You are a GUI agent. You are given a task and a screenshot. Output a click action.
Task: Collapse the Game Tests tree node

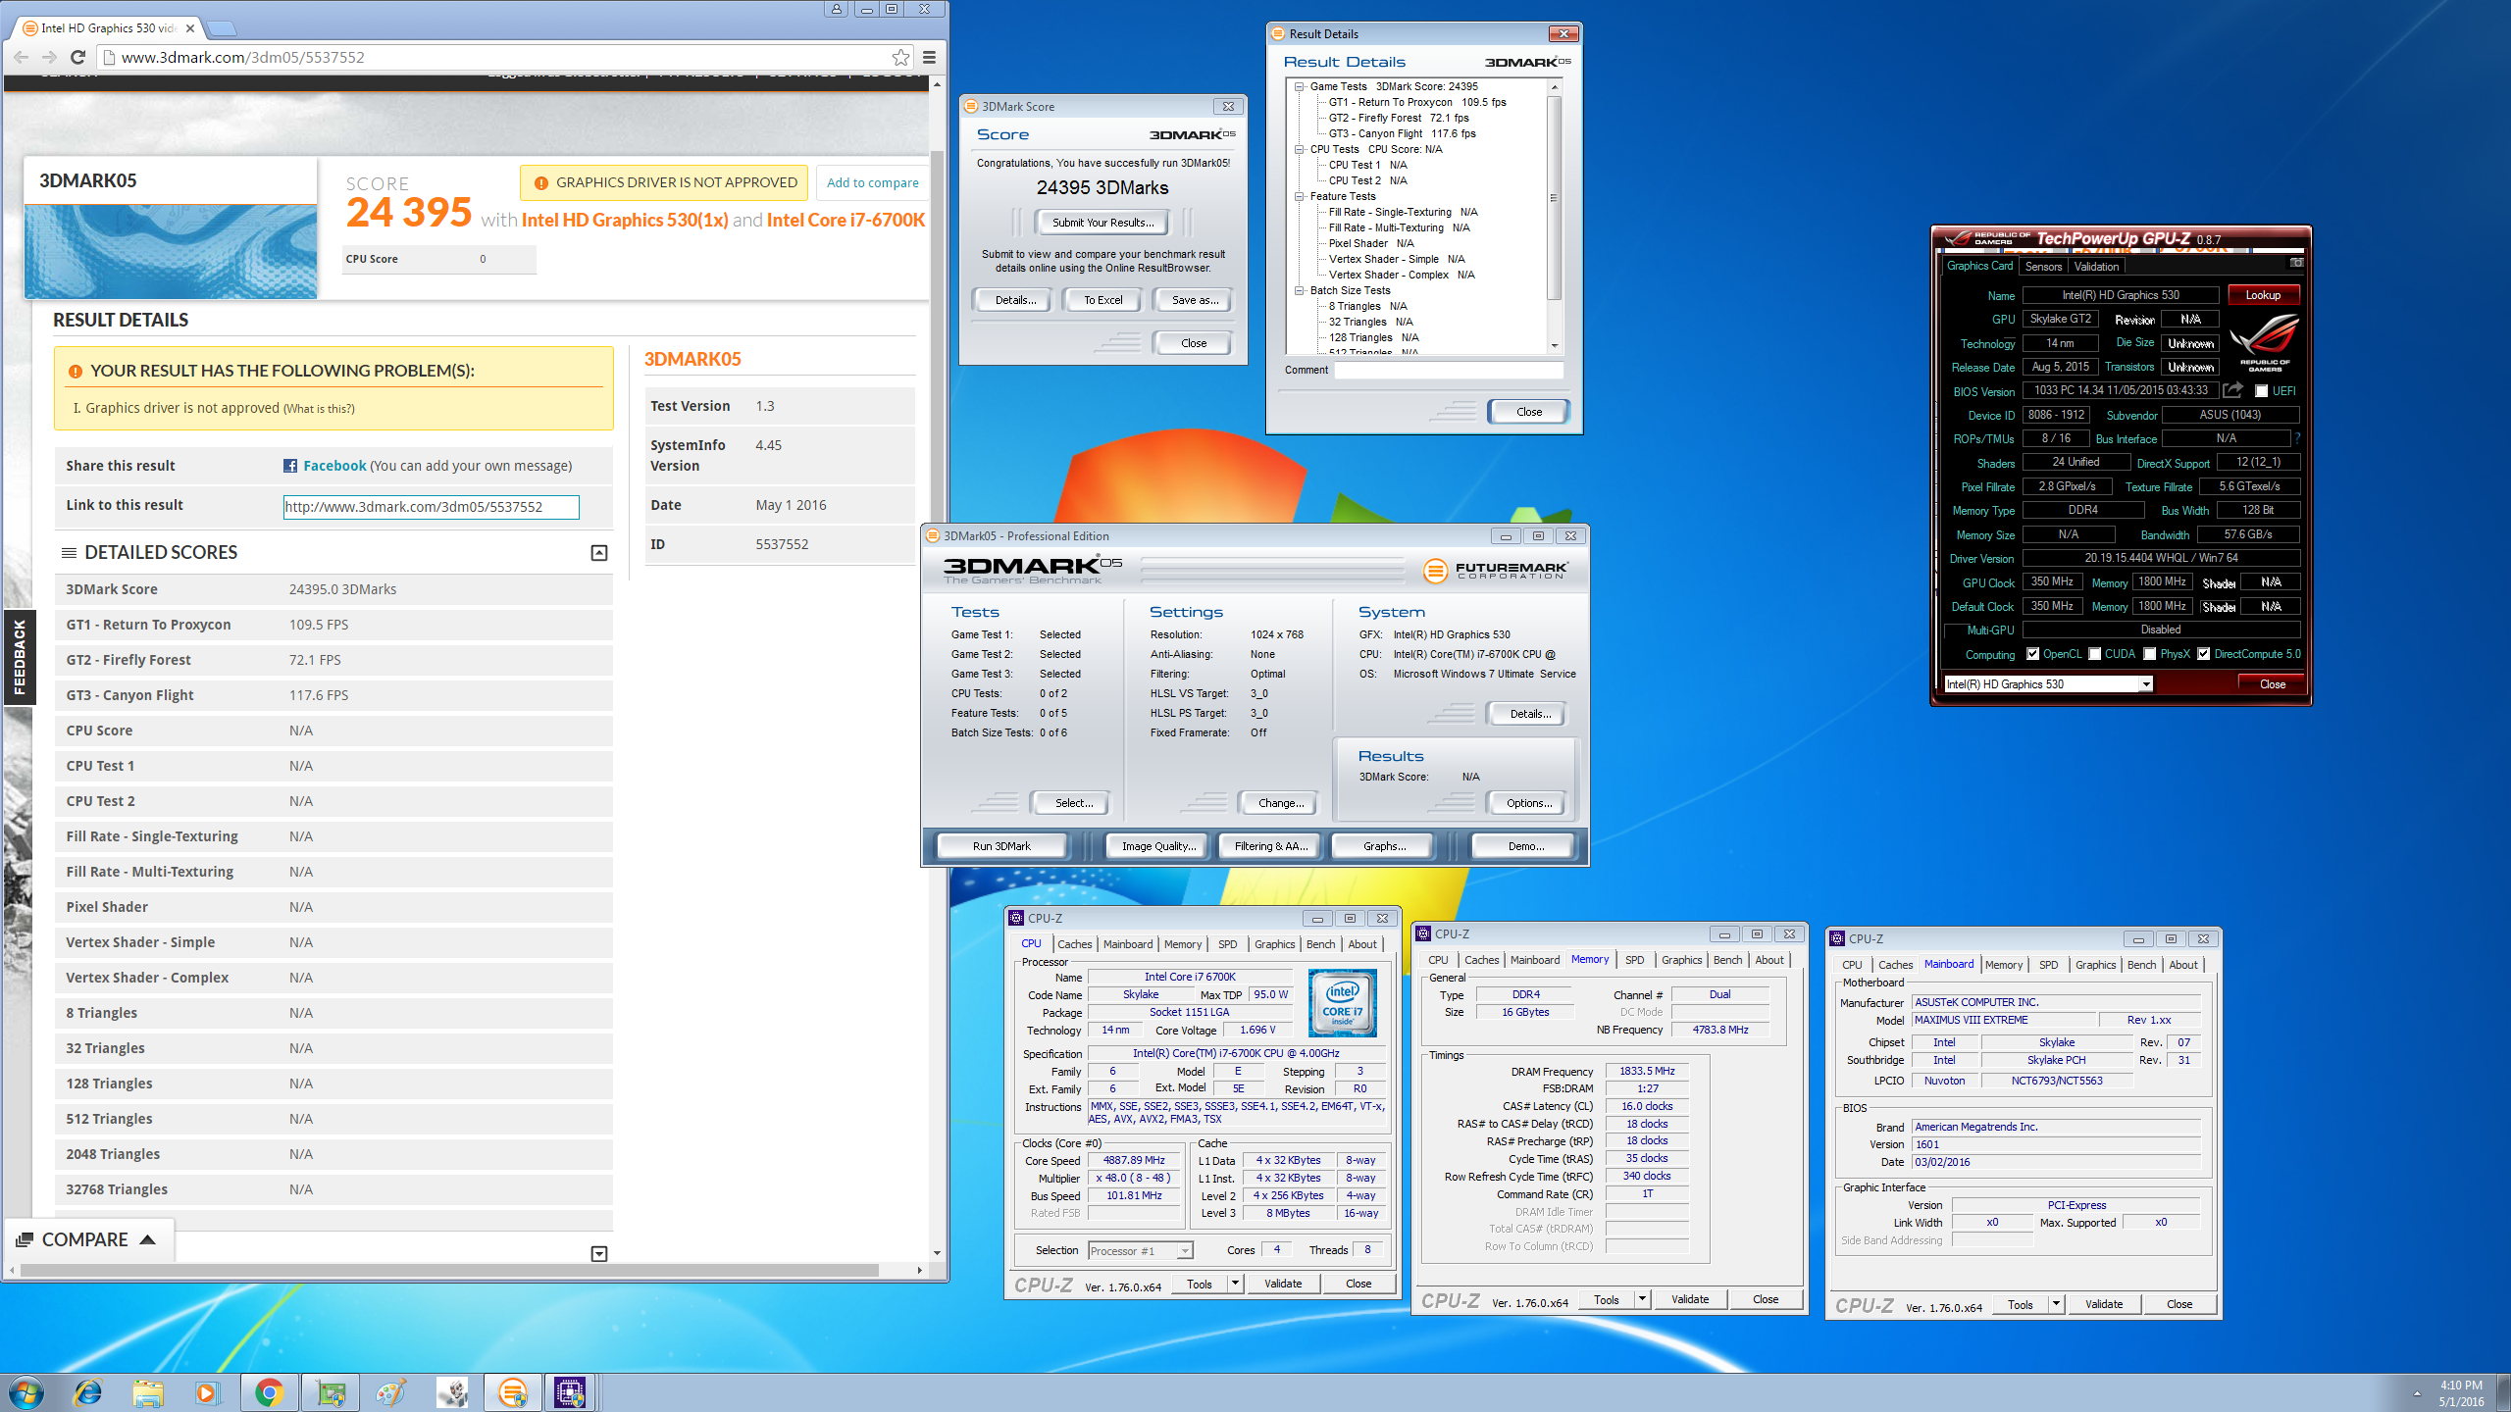coord(1300,86)
